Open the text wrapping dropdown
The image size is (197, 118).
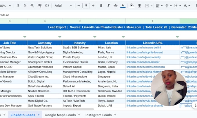pos(178,6)
